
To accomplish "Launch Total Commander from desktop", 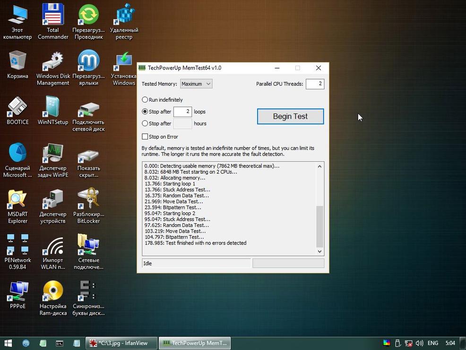I will click(53, 21).
